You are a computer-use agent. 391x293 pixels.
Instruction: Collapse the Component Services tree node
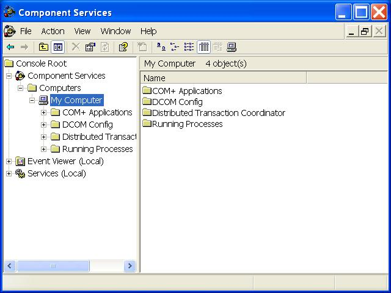tap(9, 76)
